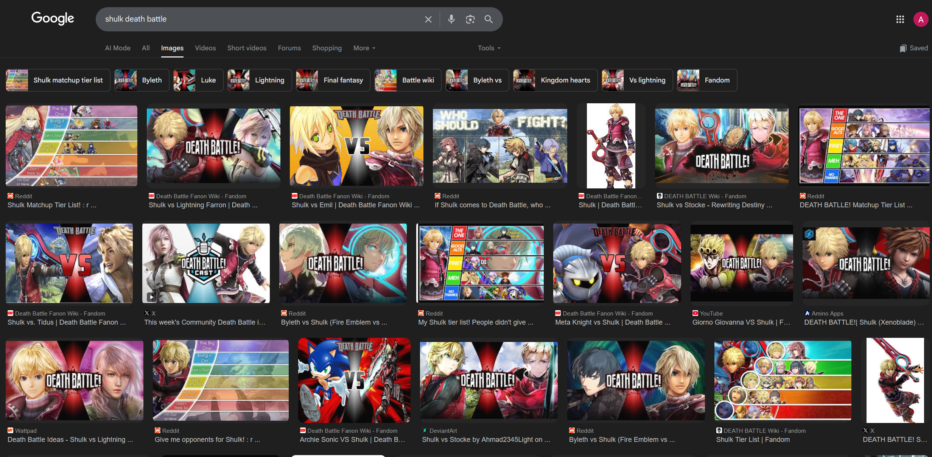Select the Fandom suggestion chip
Viewport: 932px width, 457px height.
coord(707,80)
